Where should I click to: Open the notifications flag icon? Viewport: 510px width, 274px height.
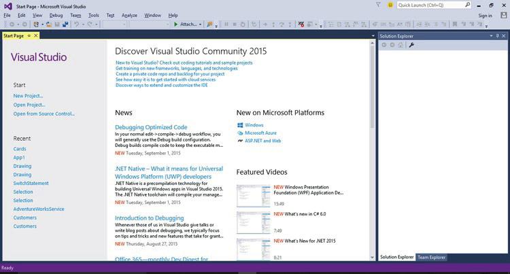point(378,5)
